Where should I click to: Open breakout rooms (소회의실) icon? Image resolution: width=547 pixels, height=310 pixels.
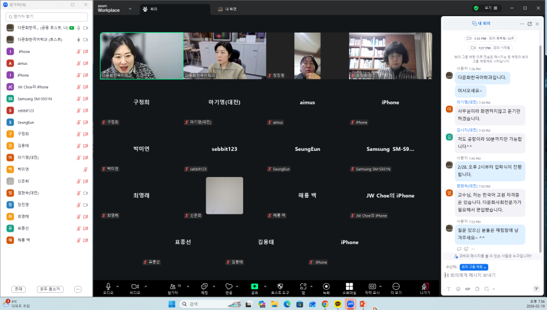348,286
